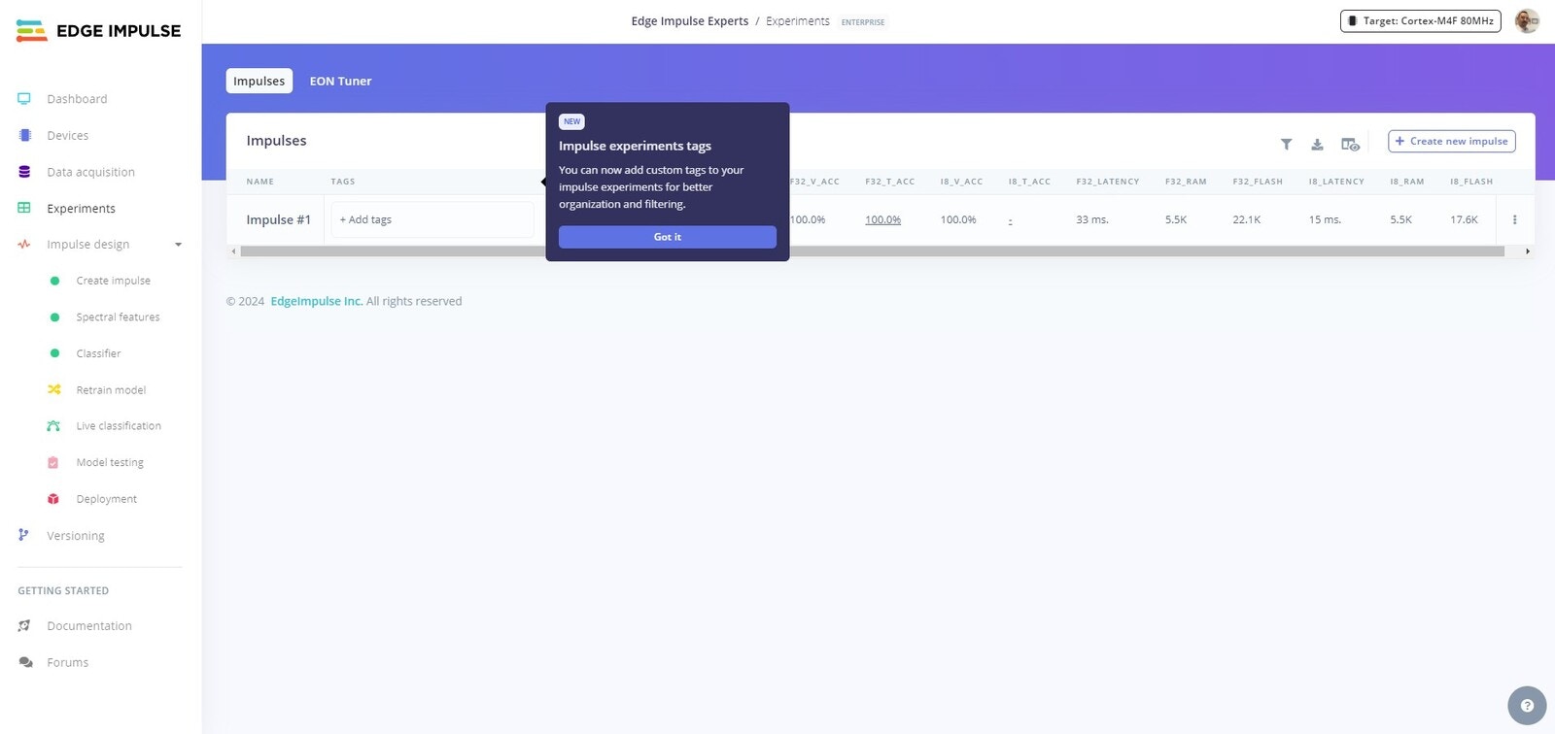This screenshot has height=734, width=1555.
Task: Open Live classification page
Action: pos(119,426)
